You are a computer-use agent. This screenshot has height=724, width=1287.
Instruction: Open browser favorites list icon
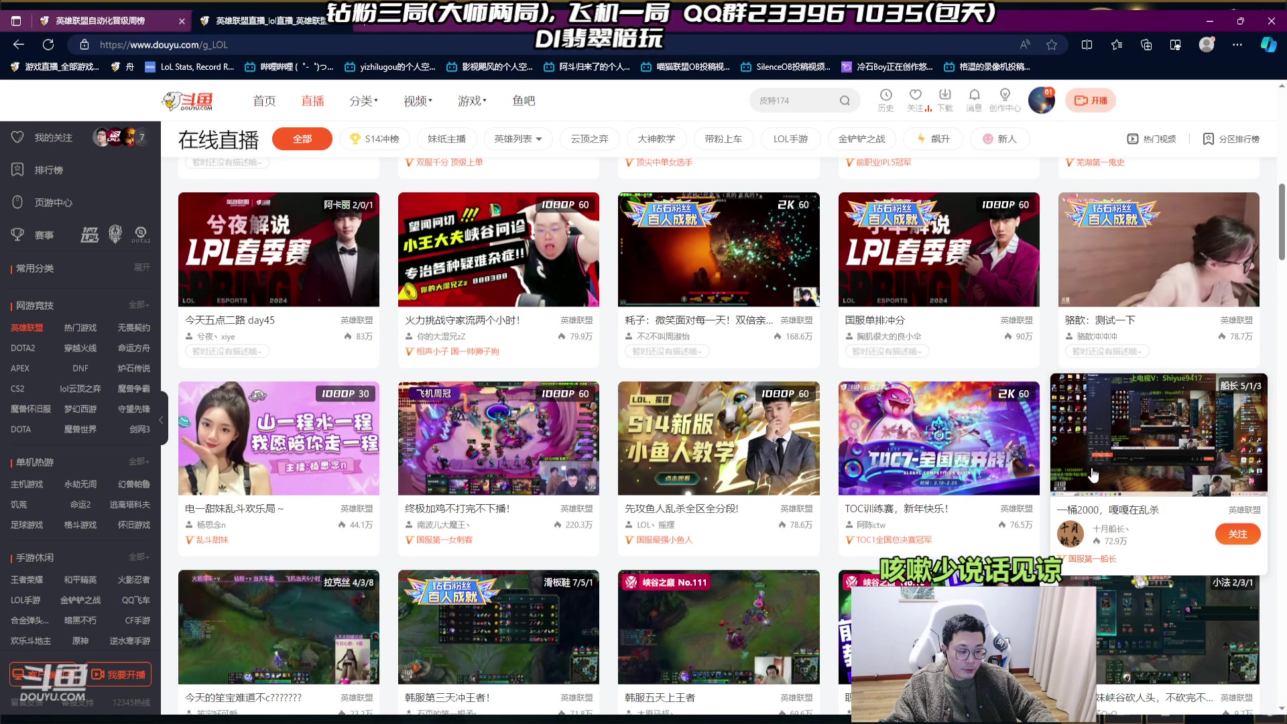[1116, 44]
